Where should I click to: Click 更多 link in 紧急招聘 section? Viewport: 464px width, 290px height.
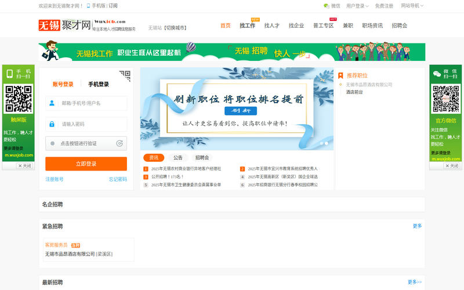(417, 226)
